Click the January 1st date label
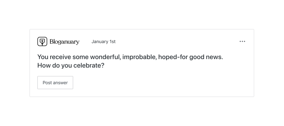284x126 pixels. click(x=103, y=42)
